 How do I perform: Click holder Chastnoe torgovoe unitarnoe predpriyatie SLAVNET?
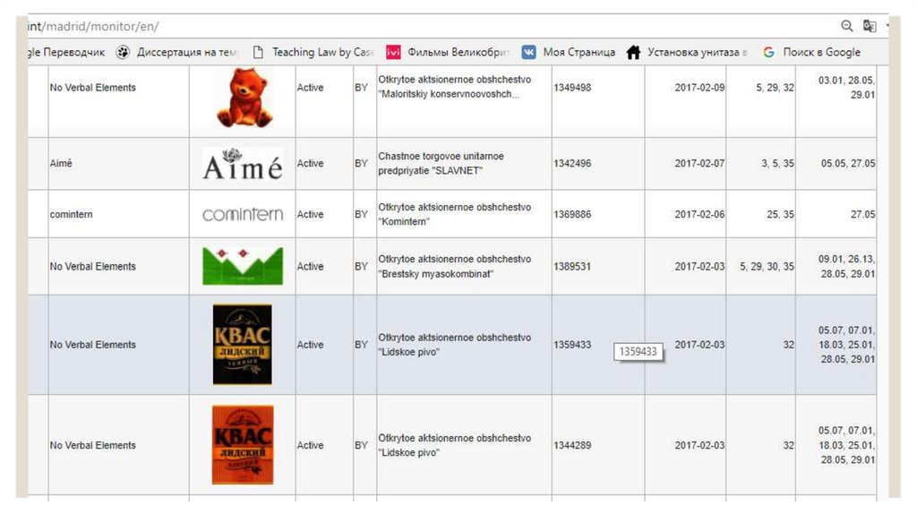(x=441, y=163)
